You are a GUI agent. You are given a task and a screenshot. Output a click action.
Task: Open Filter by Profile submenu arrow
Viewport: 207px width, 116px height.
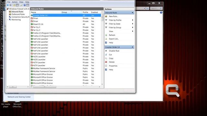point(133,20)
